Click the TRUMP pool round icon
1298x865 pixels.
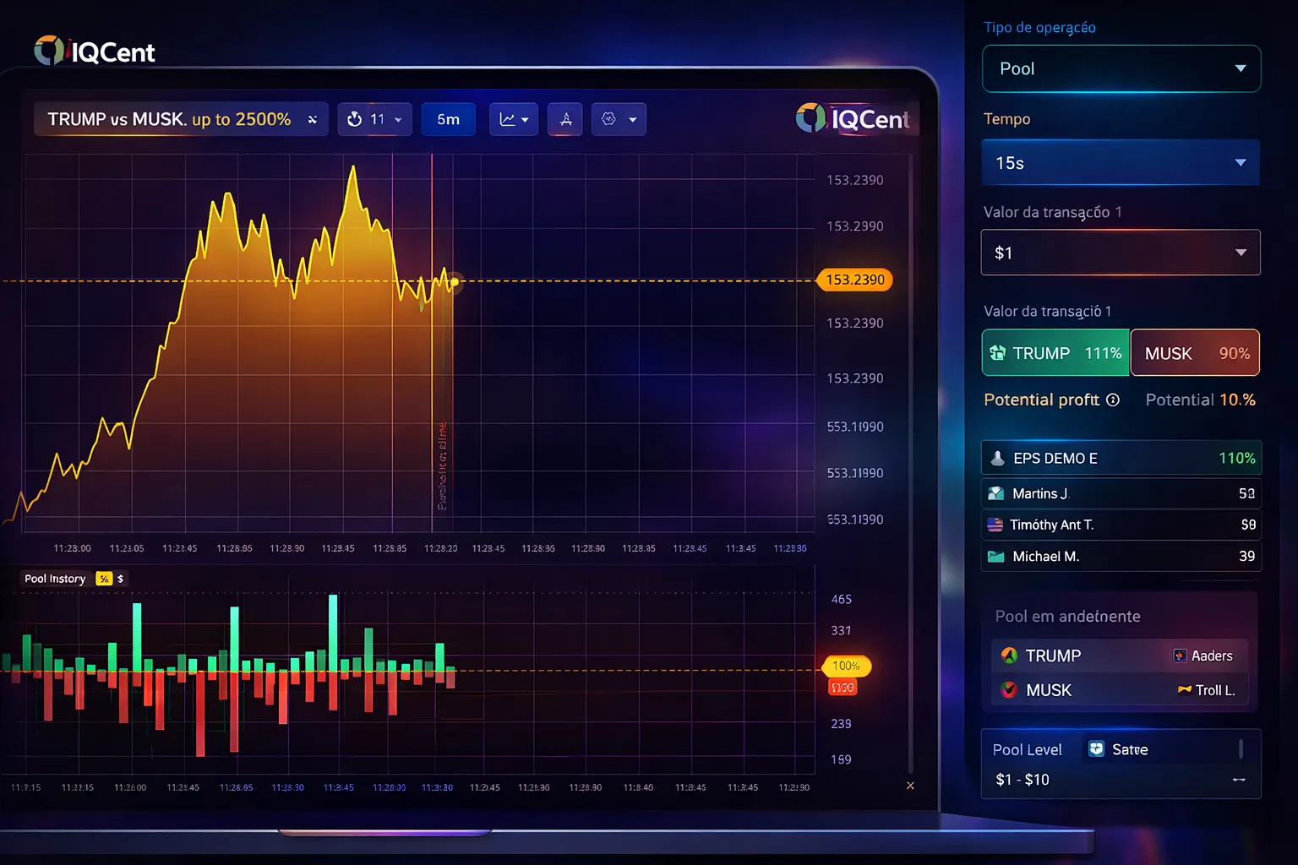click(1009, 656)
